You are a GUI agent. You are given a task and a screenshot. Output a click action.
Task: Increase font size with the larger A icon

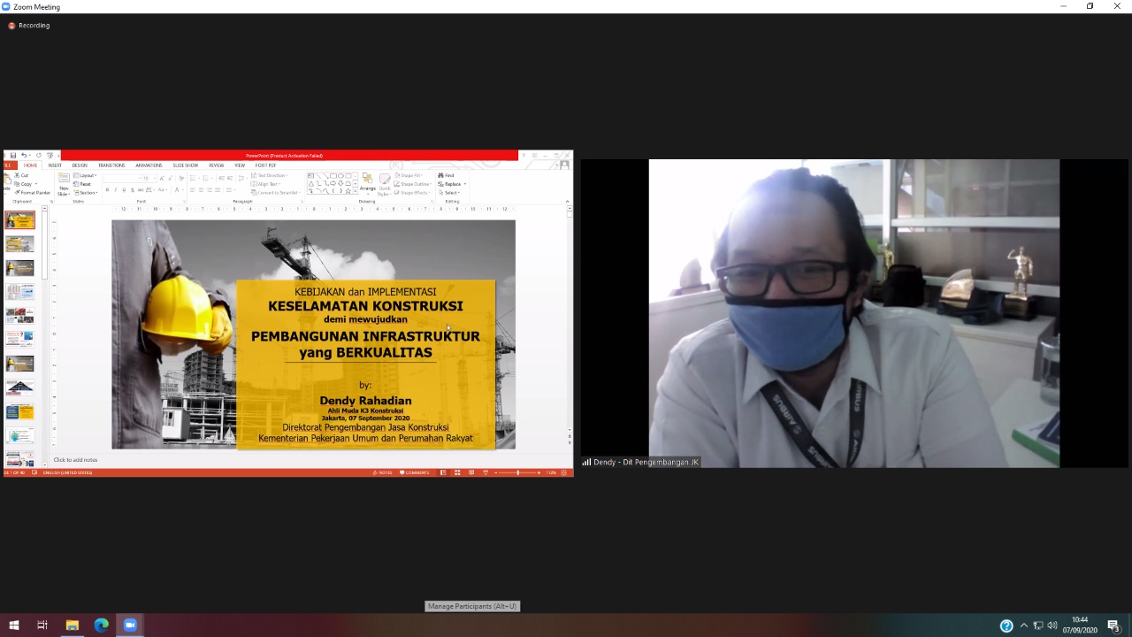pyautogui.click(x=162, y=178)
